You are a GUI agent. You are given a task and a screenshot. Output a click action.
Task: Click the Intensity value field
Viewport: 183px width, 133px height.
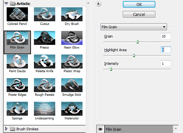point(166,64)
